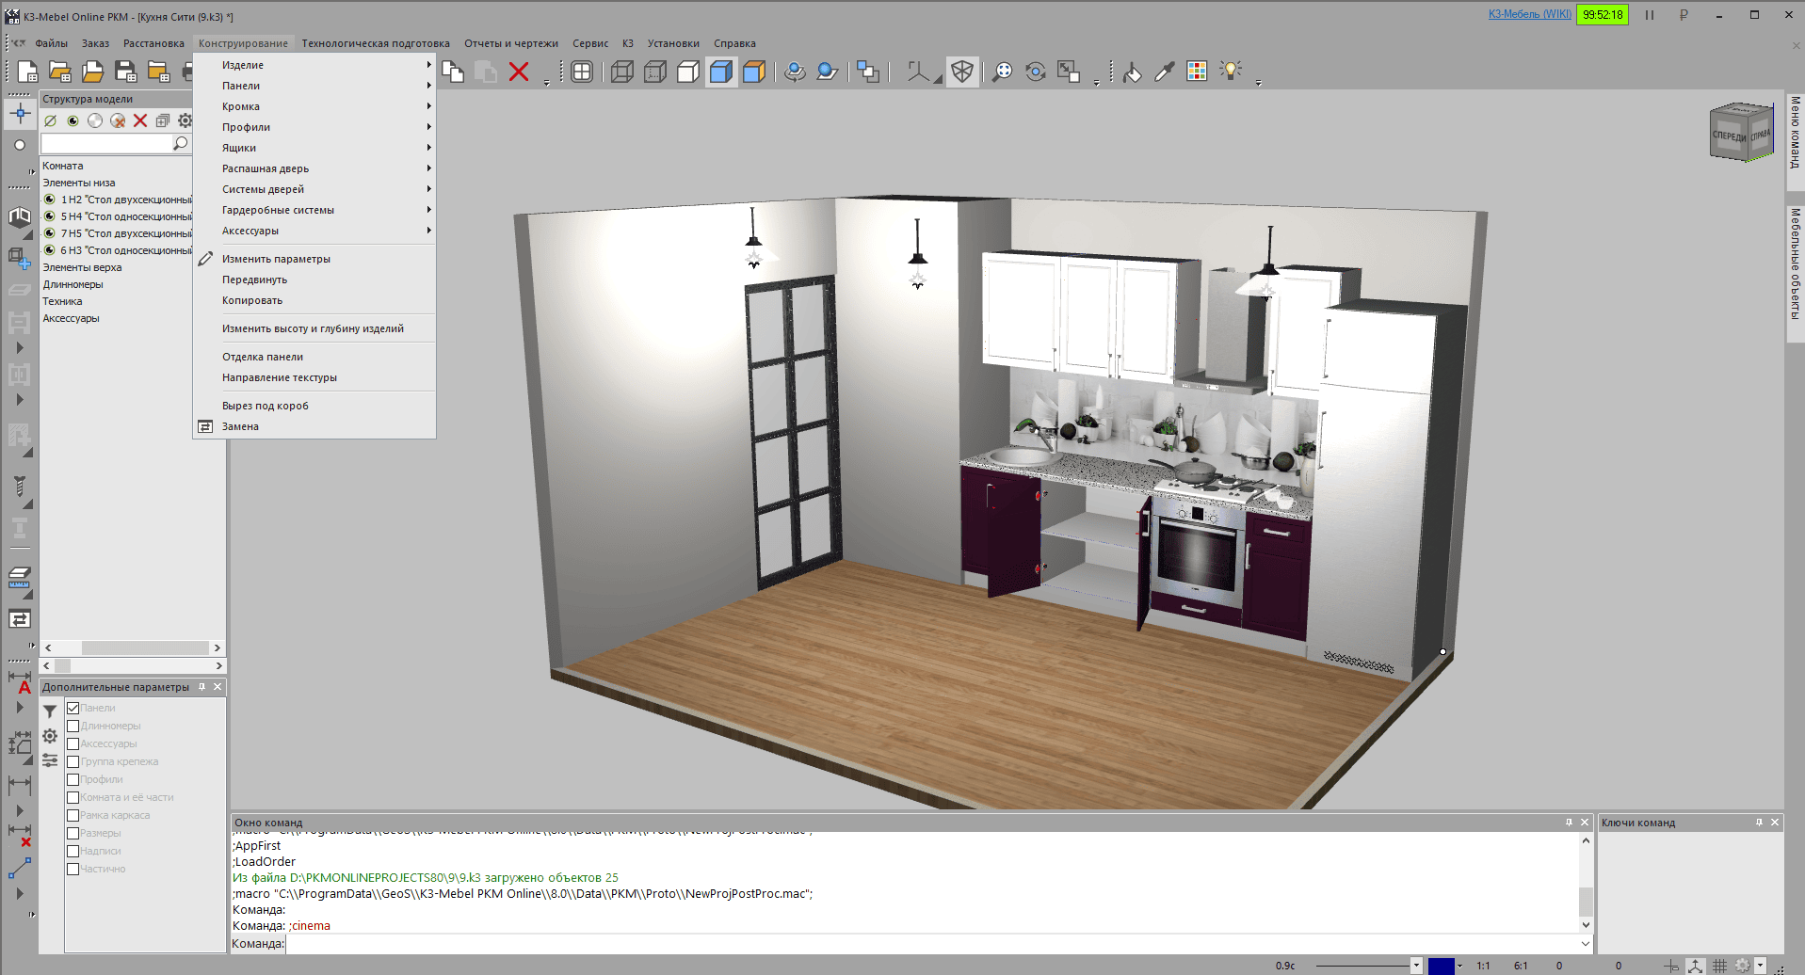Click the red X delete icon in toolbar
This screenshot has width=1805, height=975.
coord(518,72)
